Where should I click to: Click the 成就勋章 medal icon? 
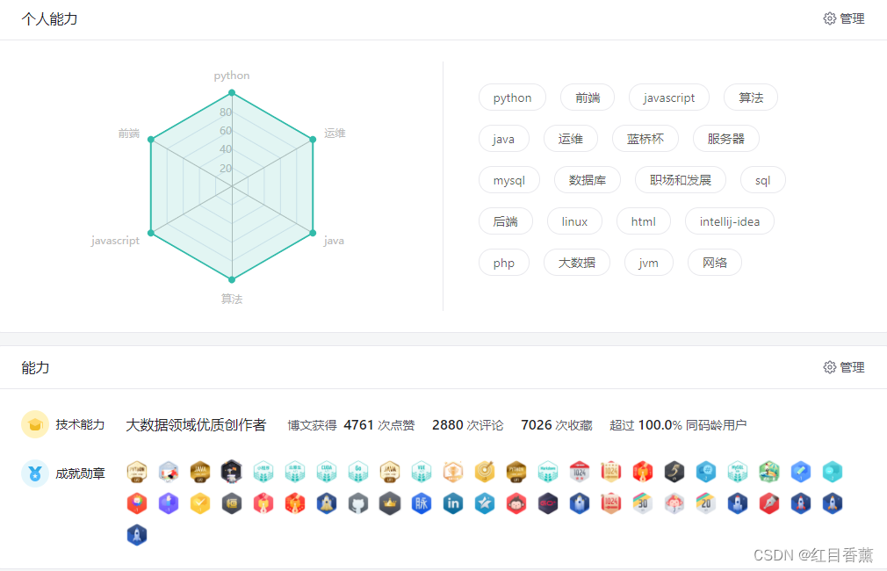point(35,472)
